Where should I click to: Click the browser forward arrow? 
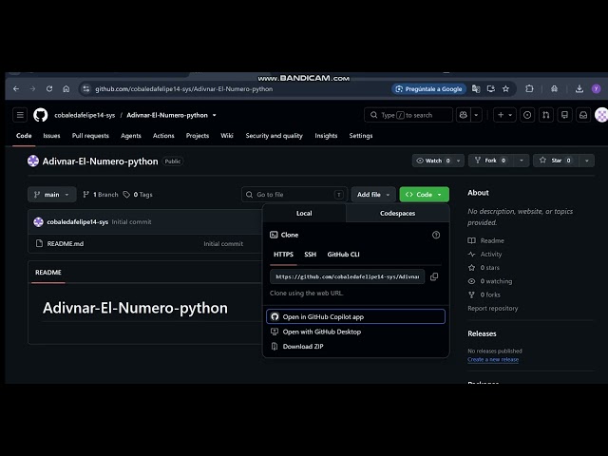coord(32,88)
